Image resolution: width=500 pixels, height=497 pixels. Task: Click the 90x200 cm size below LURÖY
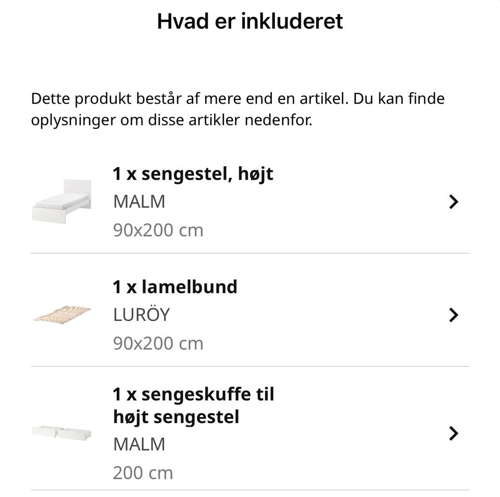tap(158, 343)
